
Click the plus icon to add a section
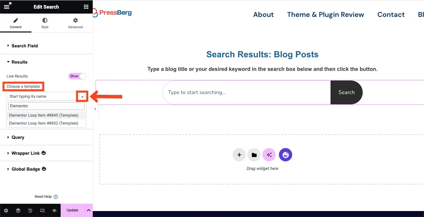tap(239, 155)
